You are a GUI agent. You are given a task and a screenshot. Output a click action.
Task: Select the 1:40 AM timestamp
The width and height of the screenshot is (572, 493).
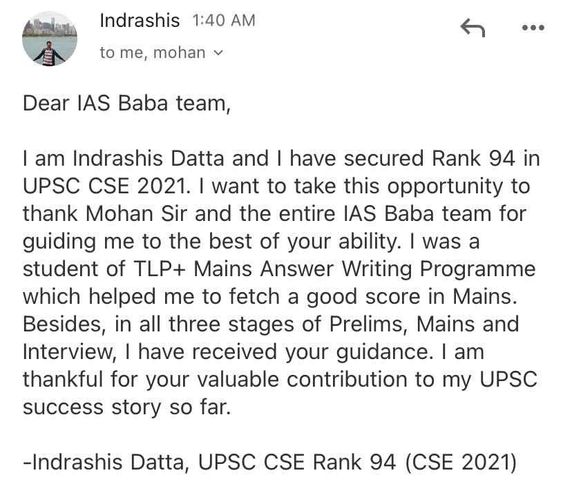pos(224,21)
